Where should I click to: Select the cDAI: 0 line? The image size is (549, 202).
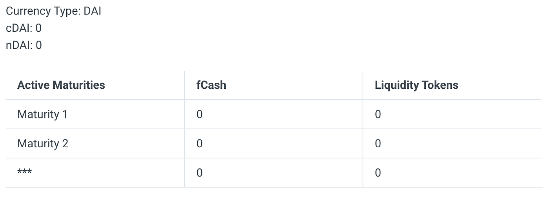coord(24,28)
